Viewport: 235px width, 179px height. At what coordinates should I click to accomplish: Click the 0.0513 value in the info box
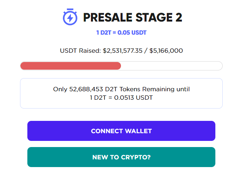pyautogui.click(x=124, y=98)
